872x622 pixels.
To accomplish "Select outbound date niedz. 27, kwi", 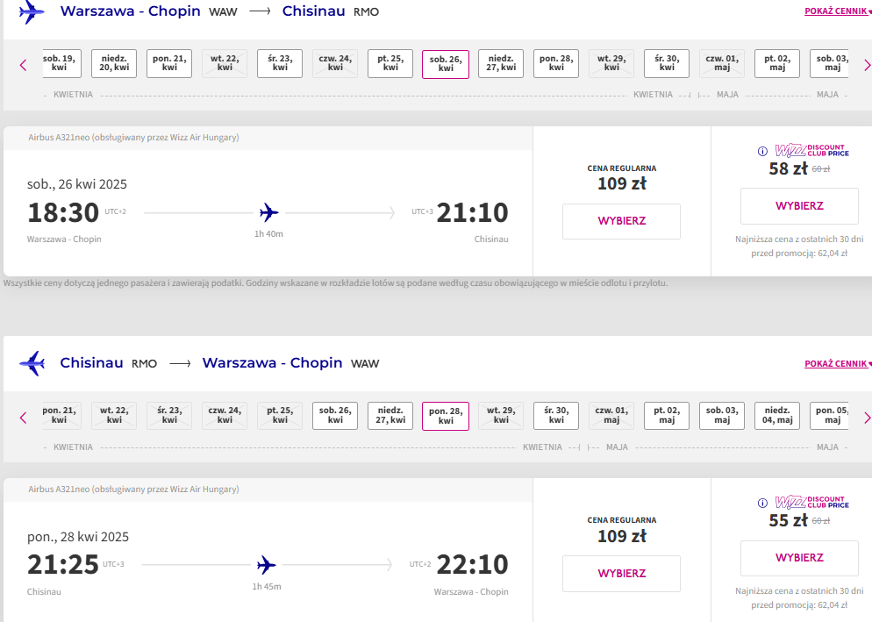I will click(501, 63).
